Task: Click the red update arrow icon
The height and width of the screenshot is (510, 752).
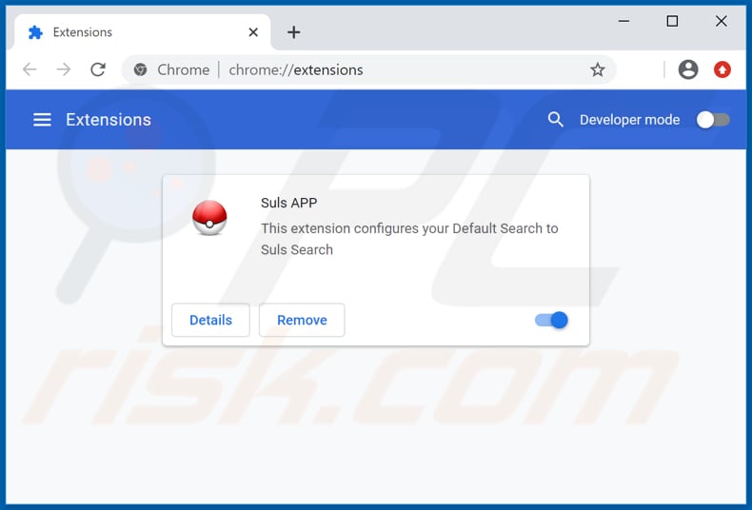Action: (x=722, y=70)
